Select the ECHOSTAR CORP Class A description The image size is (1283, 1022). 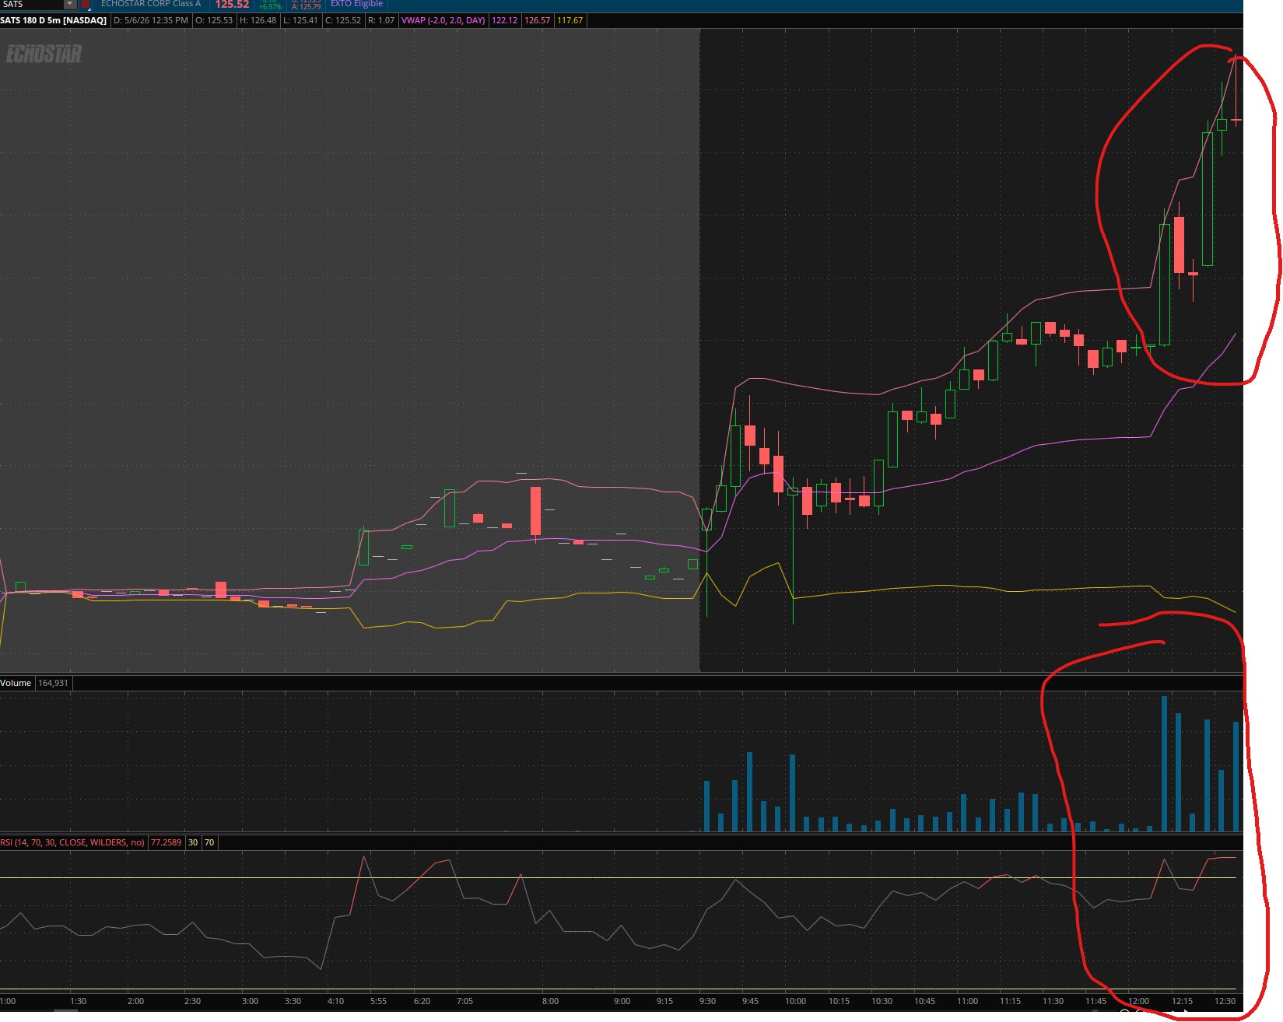151,4
